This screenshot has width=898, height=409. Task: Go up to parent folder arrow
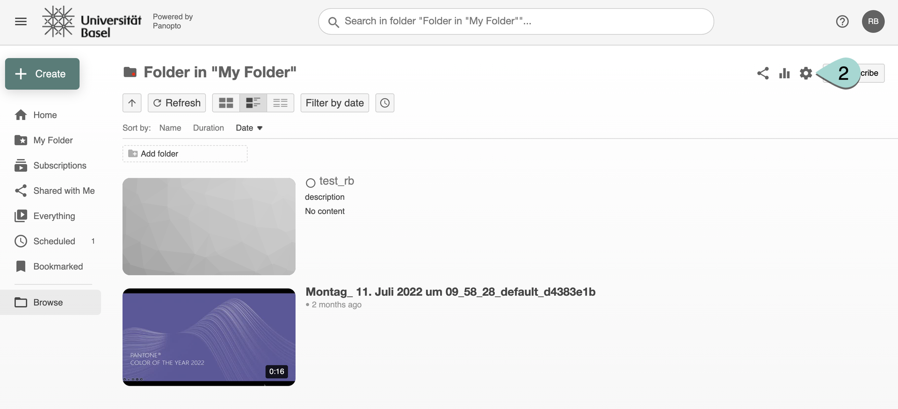click(x=132, y=103)
